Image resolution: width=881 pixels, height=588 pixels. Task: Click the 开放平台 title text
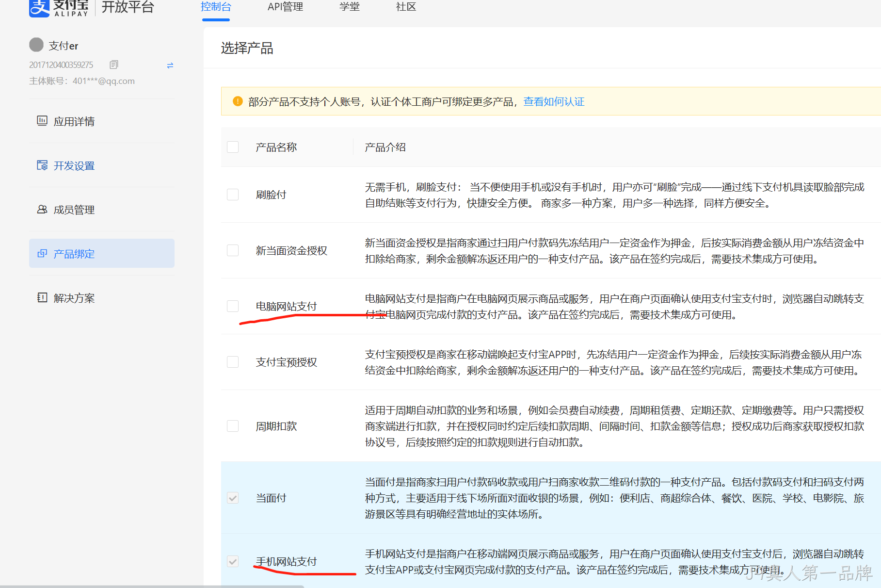[128, 7]
